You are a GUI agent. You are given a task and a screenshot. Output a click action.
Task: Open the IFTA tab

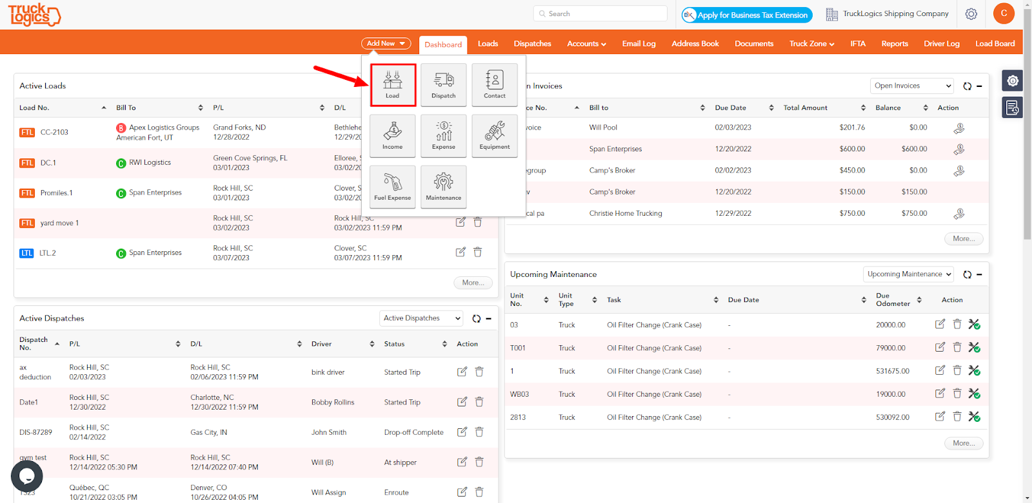(x=857, y=44)
